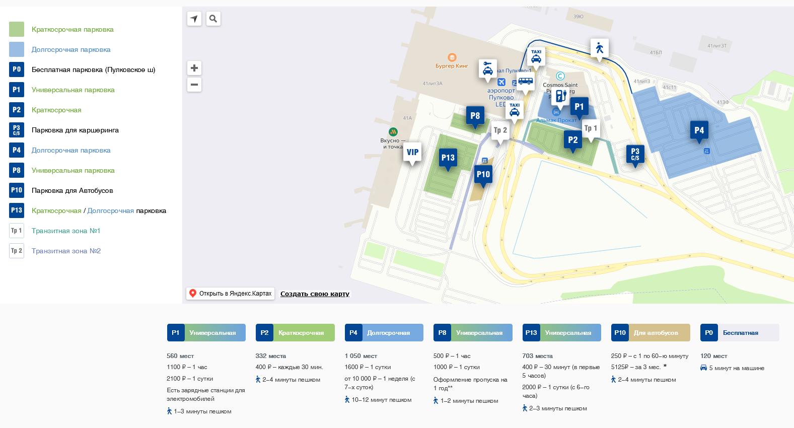
Task: Select the P10 Для автобусов card header
Action: [x=651, y=333]
